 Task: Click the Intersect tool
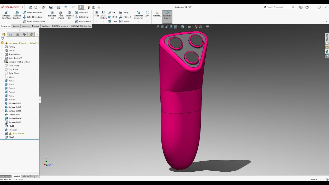click(125, 17)
